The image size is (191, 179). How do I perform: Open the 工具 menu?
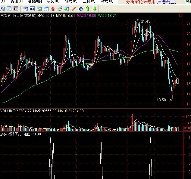coord(89,2)
